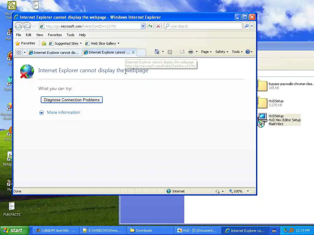The width and height of the screenshot is (314, 235).
Task: Open the Edit menu
Action: [29, 35]
